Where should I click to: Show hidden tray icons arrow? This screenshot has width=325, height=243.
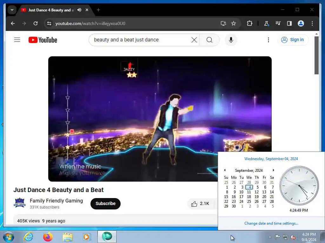270,237
